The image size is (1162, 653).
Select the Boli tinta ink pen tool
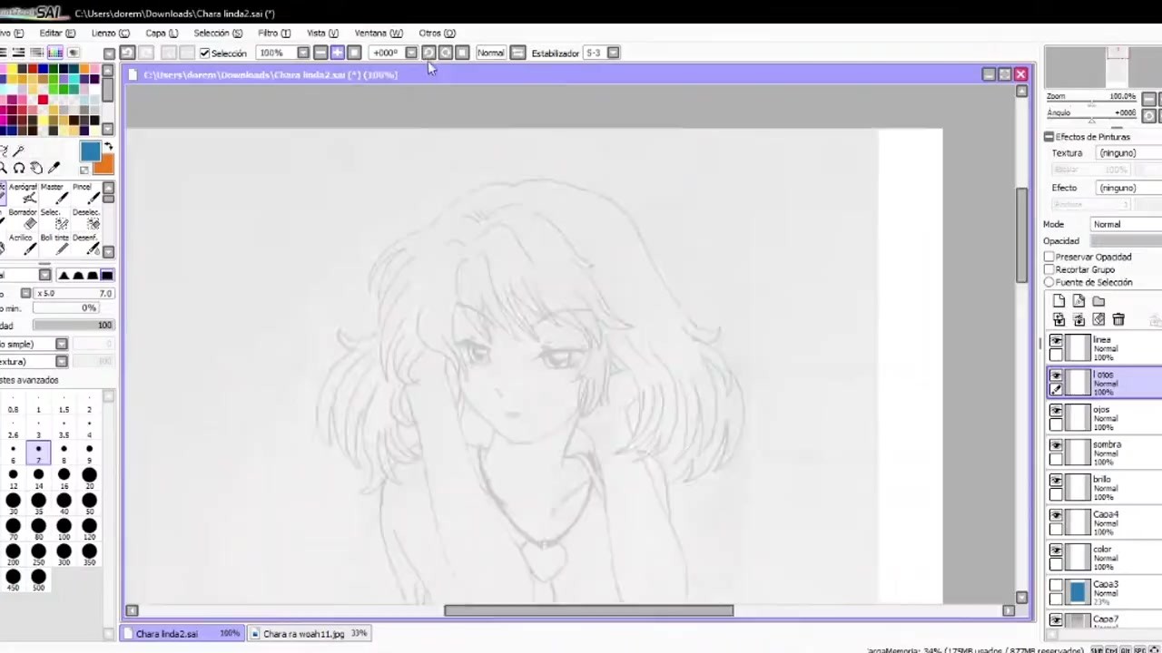pyautogui.click(x=54, y=243)
